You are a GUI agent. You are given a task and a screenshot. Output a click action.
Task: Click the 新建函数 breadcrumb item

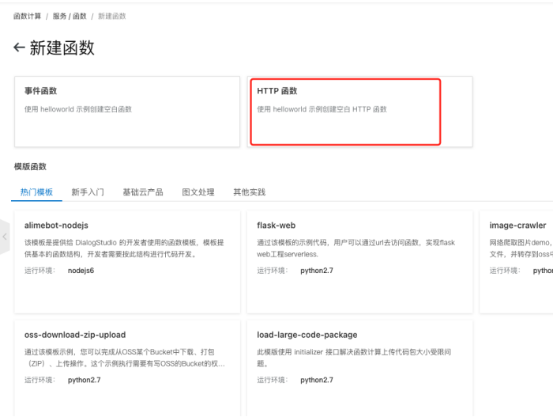(x=112, y=16)
